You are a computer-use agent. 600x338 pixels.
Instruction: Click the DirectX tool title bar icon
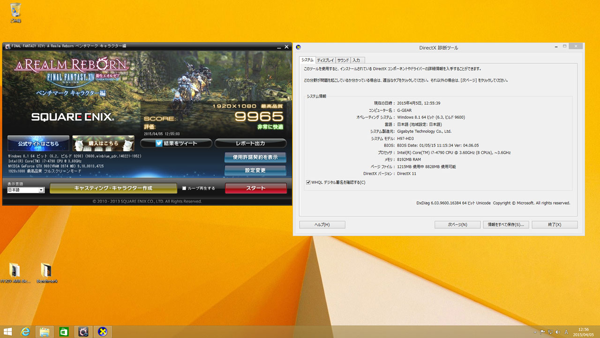298,47
